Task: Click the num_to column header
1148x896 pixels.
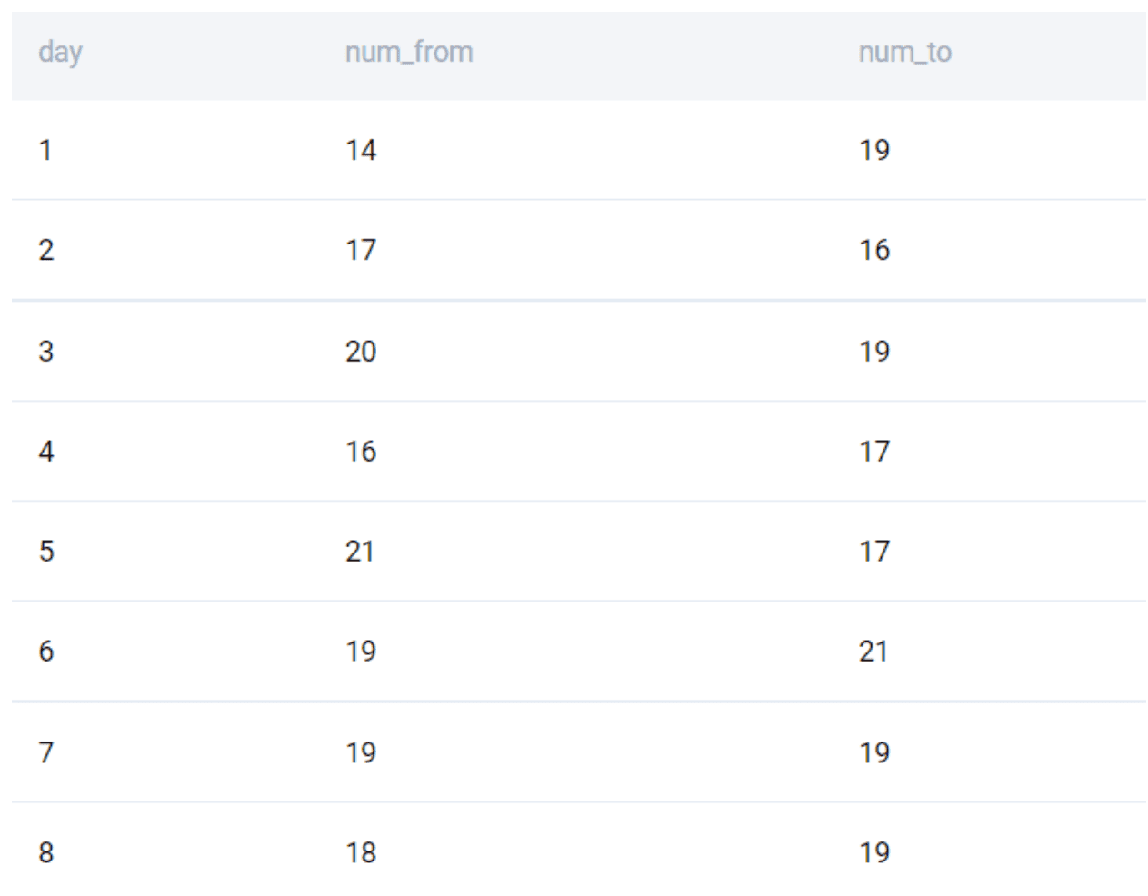Action: click(904, 53)
